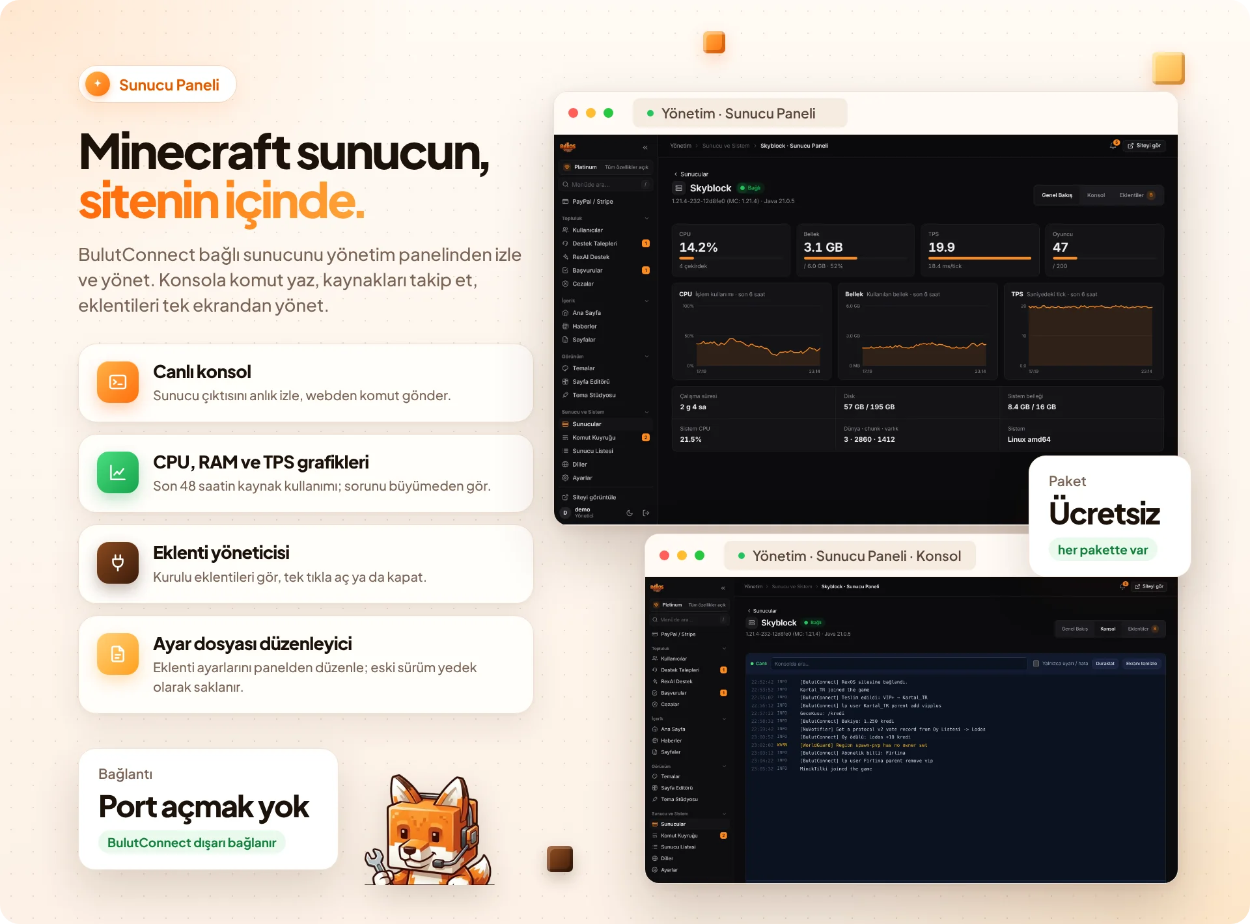
Task: Focus Menüde ara search field in the top panel window
Action: click(606, 185)
